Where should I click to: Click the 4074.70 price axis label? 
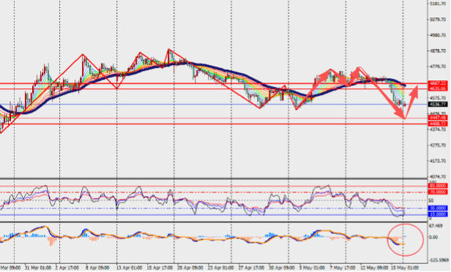(438, 177)
